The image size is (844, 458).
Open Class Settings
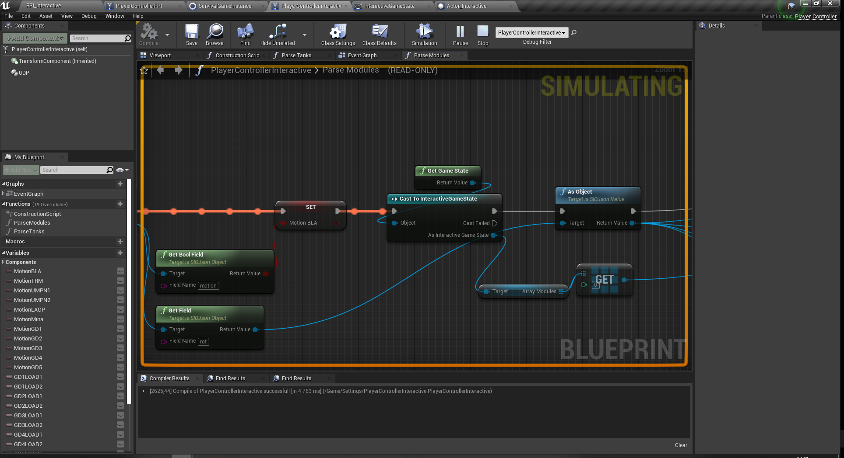[338, 35]
